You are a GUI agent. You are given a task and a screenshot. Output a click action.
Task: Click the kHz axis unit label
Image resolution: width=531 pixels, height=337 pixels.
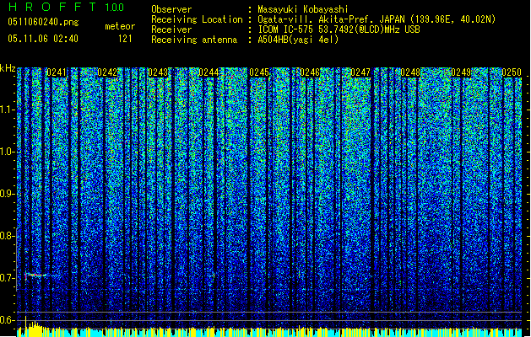(8, 68)
